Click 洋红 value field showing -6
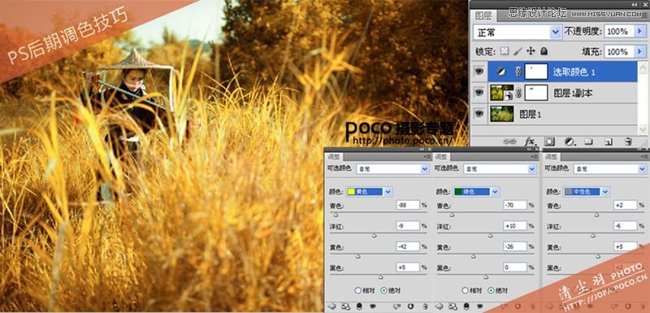This screenshot has height=313, width=650. (x=626, y=225)
